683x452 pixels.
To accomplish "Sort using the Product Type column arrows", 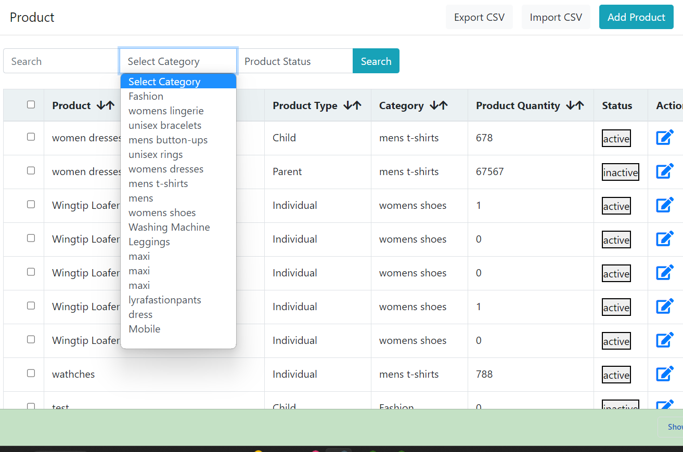I will click(x=353, y=105).
